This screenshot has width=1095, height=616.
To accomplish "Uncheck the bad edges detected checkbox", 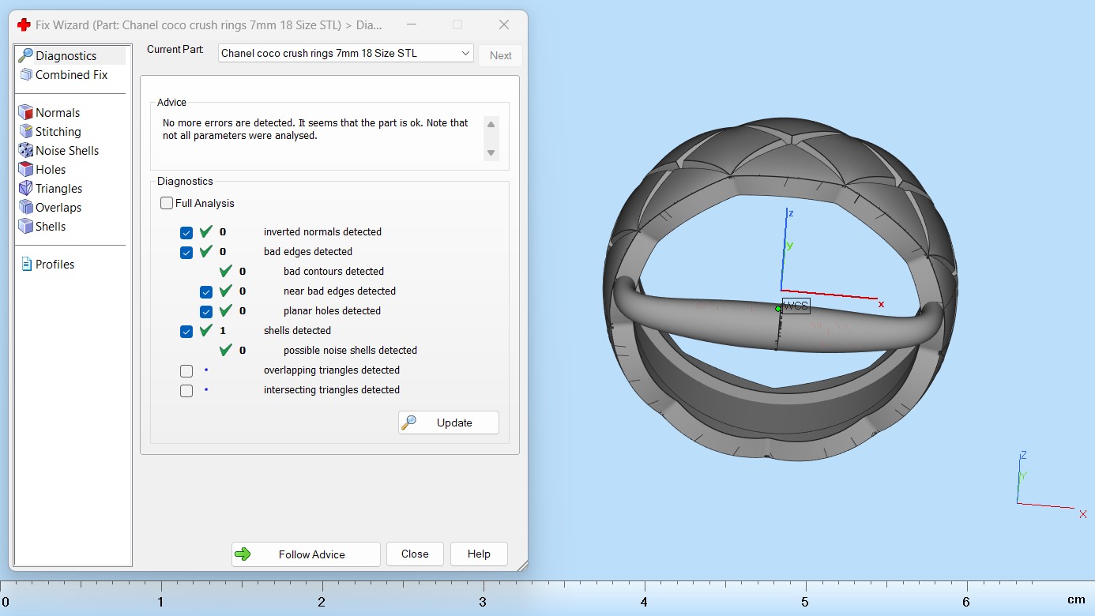I will pos(186,253).
